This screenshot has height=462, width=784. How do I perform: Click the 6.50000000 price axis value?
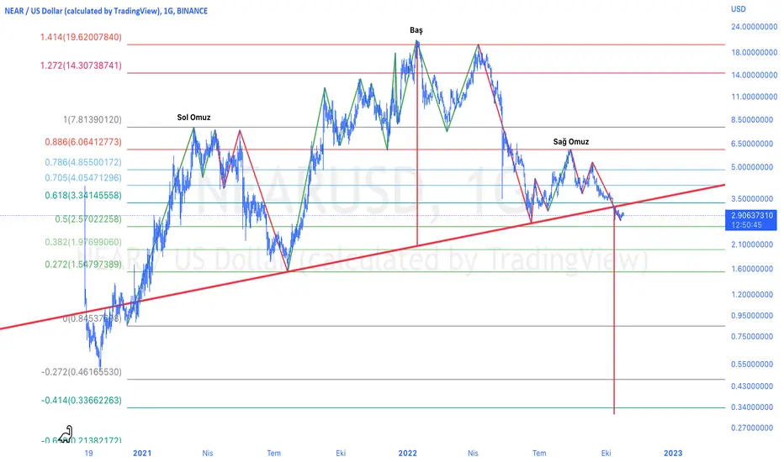click(x=754, y=144)
